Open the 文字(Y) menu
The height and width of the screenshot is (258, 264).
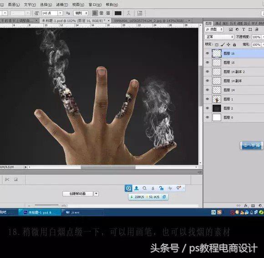click(30, 5)
